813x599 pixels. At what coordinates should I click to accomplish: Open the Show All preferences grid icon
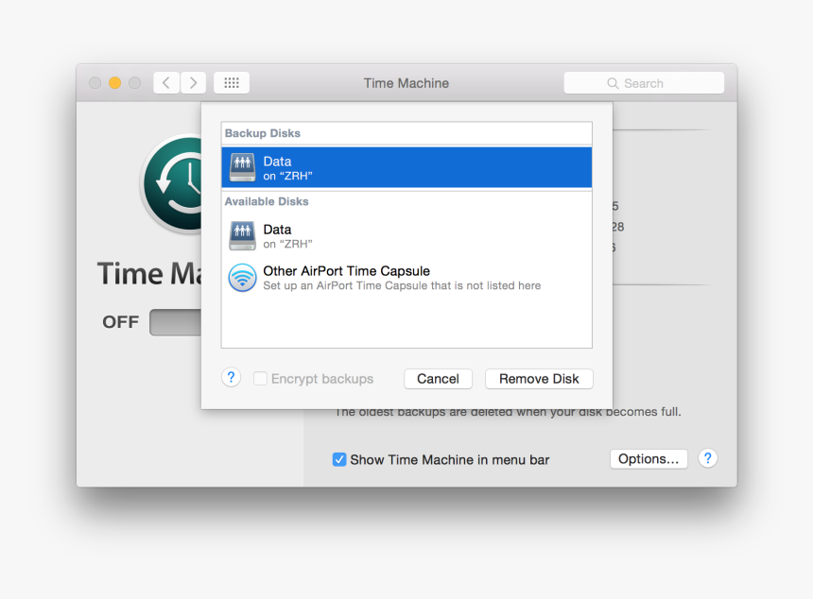point(232,82)
